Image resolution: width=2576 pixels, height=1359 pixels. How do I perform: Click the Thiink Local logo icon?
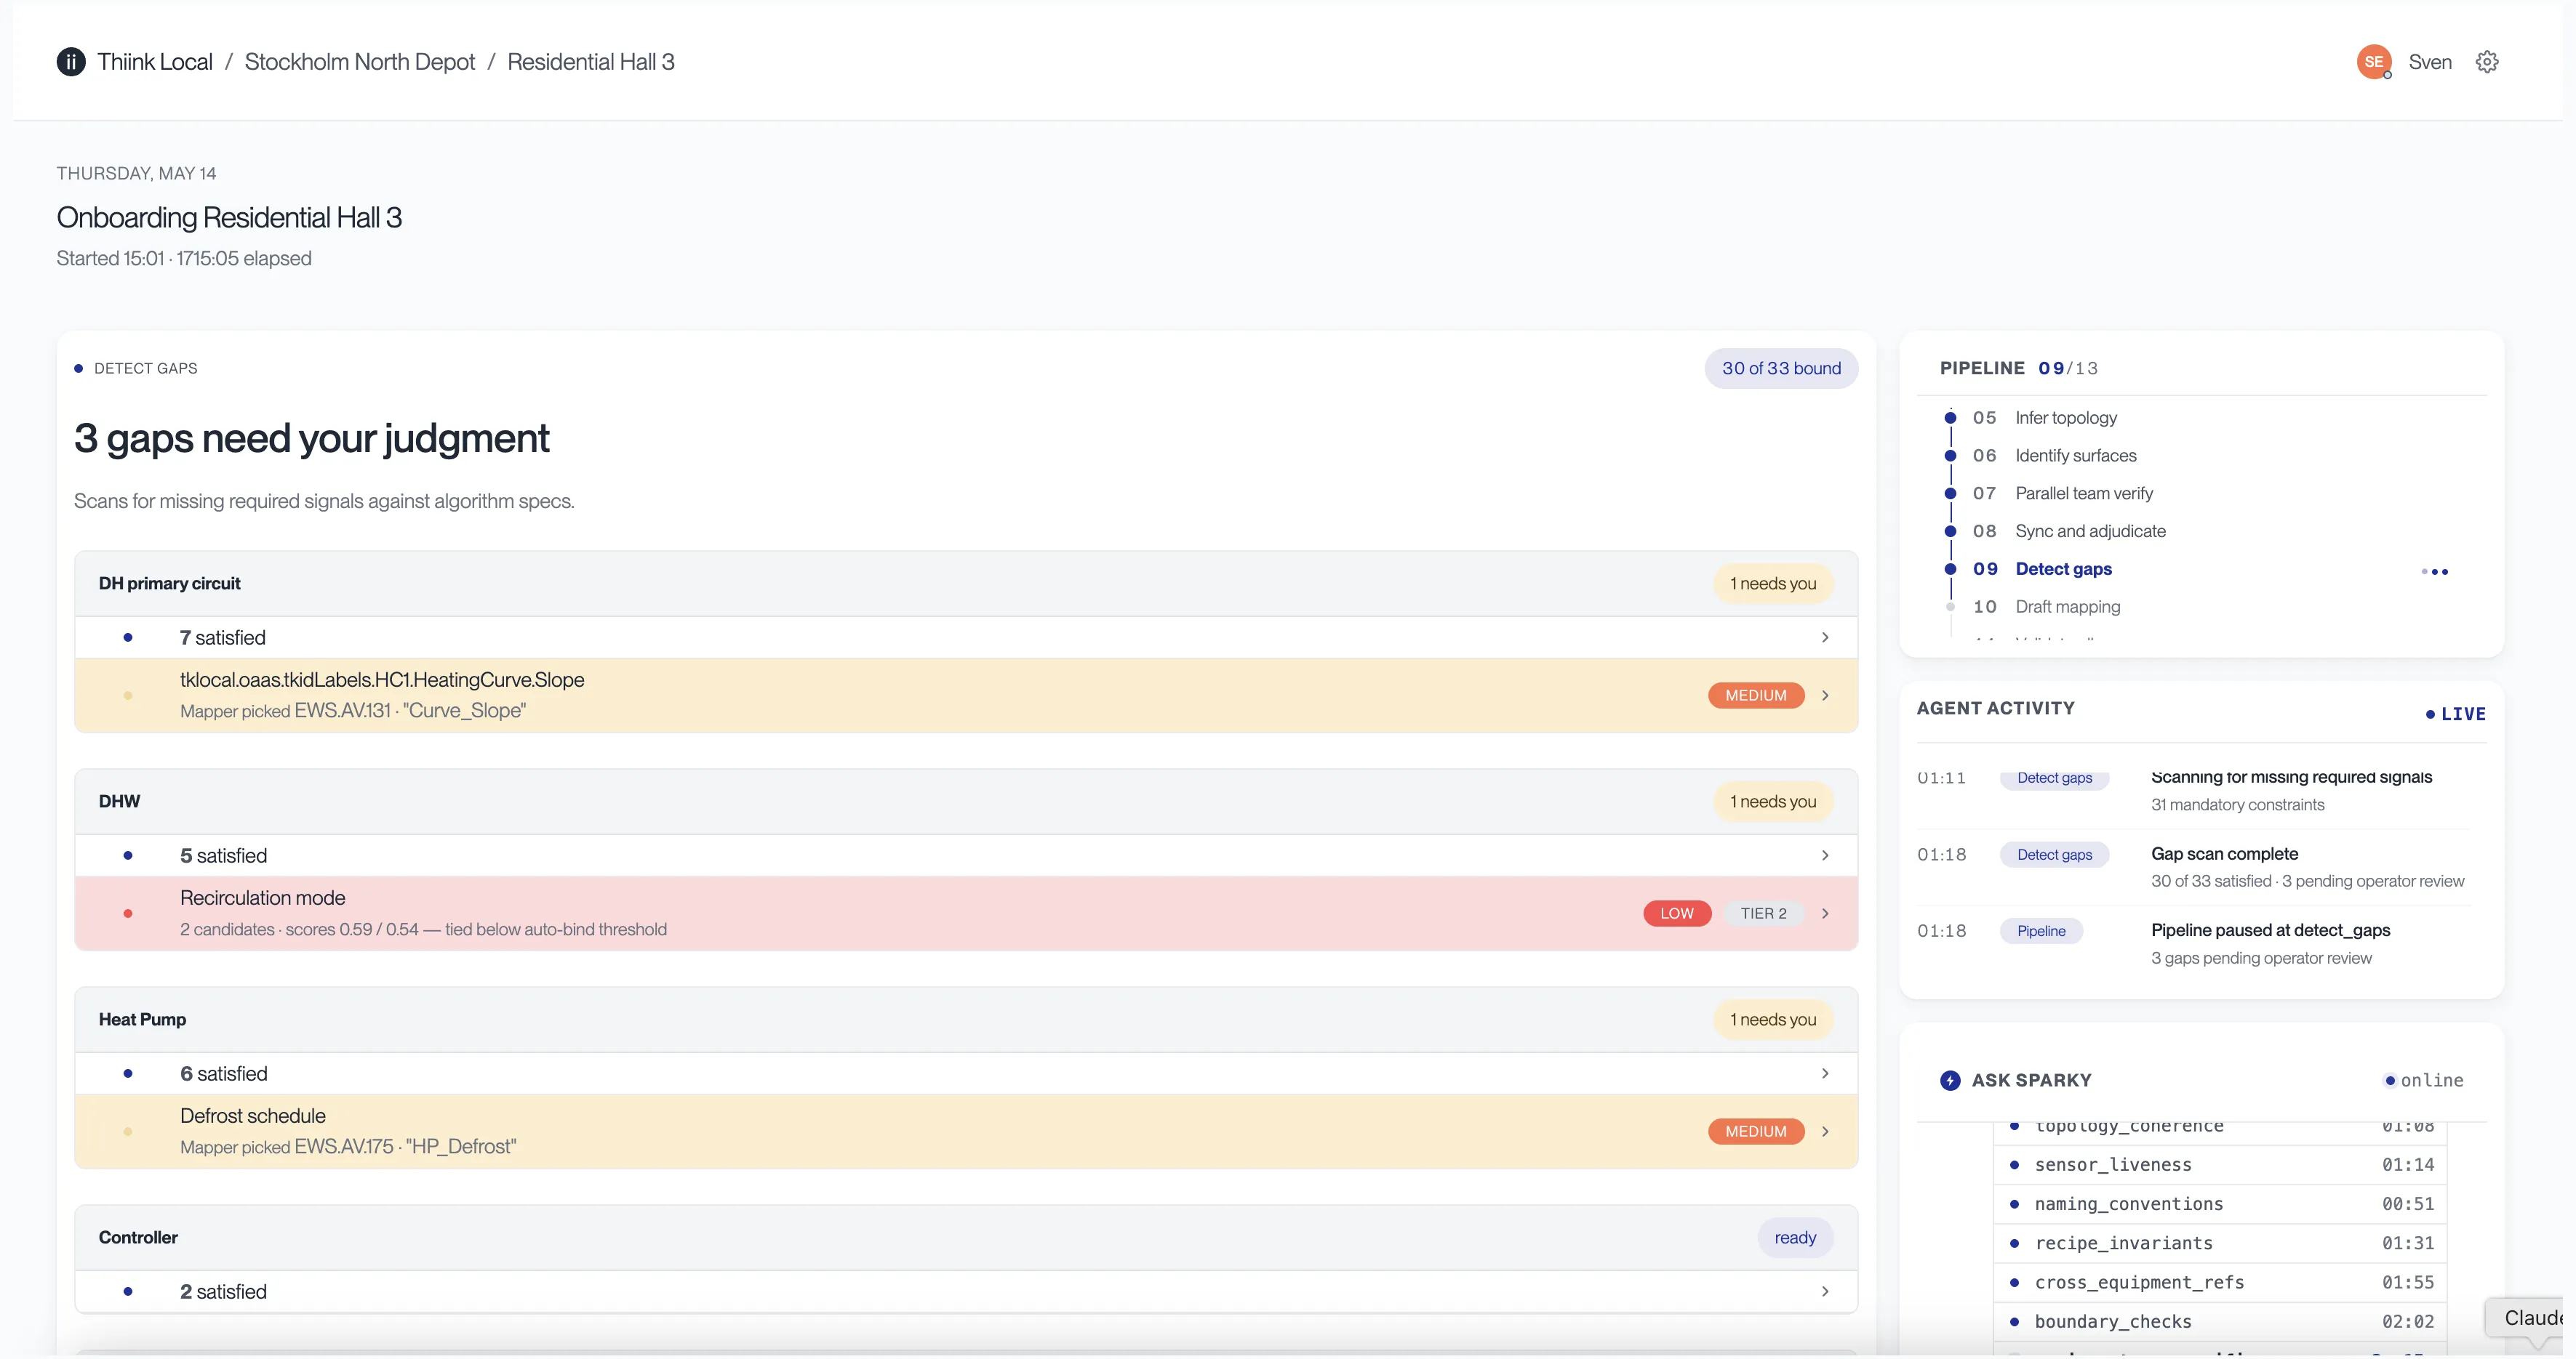(x=71, y=62)
